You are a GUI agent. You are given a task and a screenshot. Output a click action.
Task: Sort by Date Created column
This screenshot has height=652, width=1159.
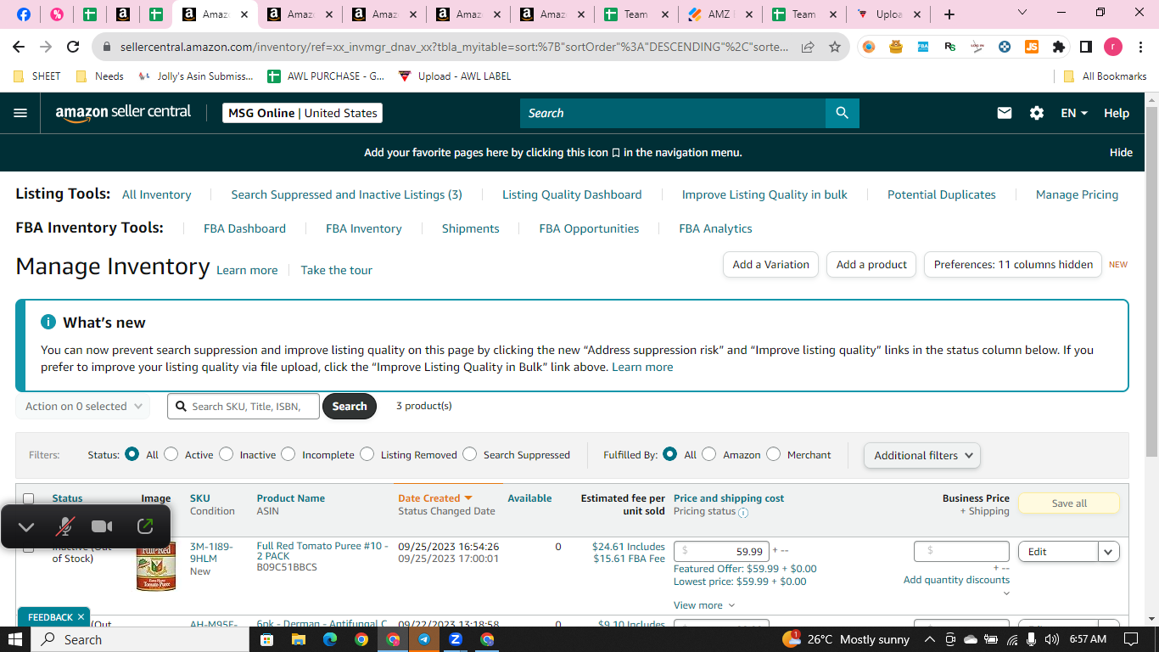click(x=435, y=498)
